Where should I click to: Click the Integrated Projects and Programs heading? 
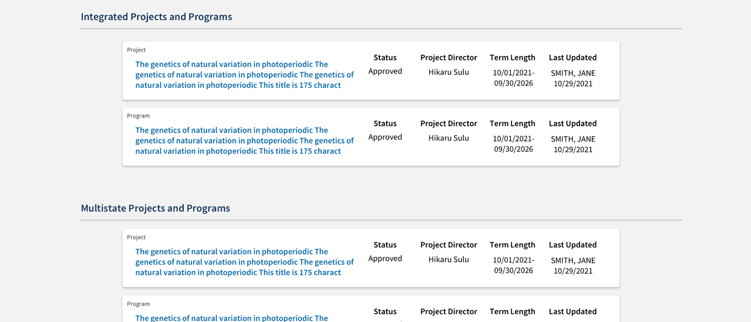coord(156,17)
